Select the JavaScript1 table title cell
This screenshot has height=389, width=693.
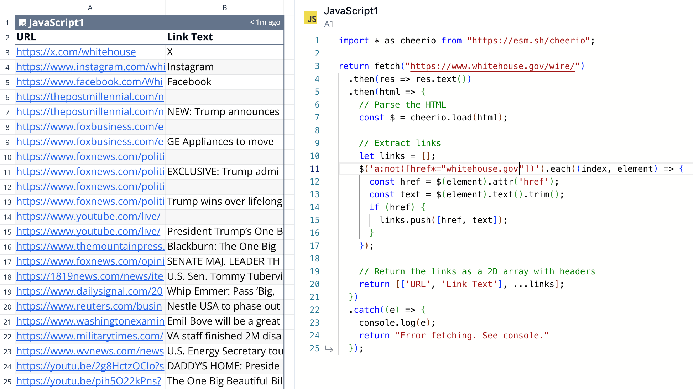pos(150,22)
